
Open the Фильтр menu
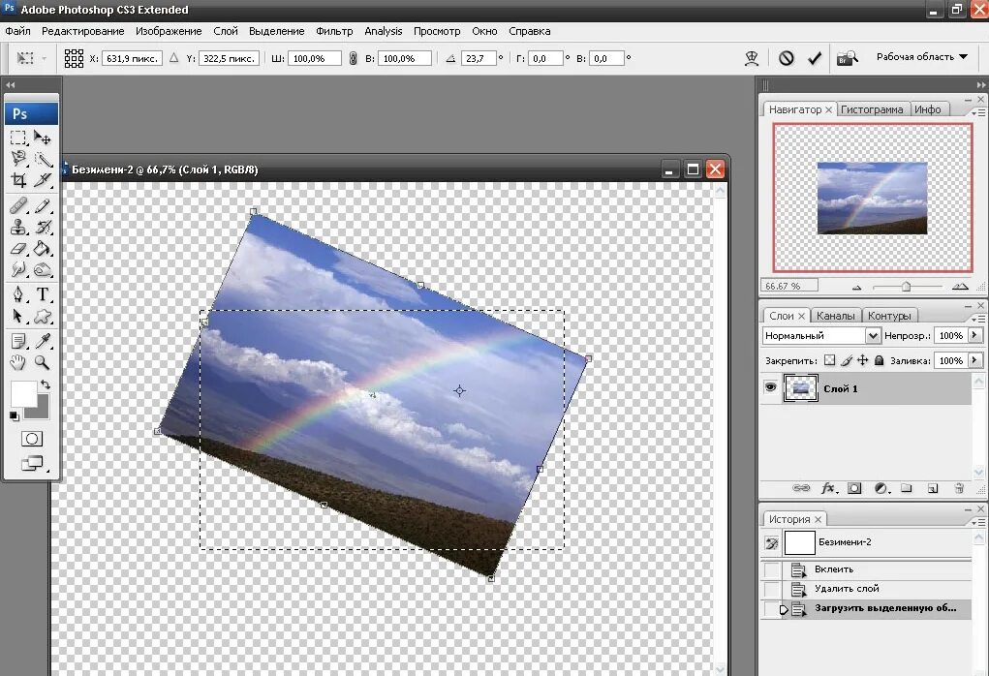(x=334, y=31)
